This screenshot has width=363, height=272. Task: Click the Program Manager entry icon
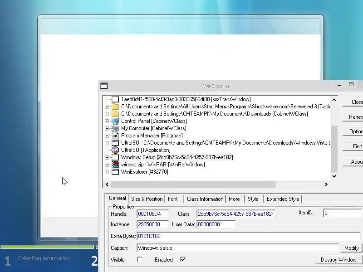coord(115,136)
